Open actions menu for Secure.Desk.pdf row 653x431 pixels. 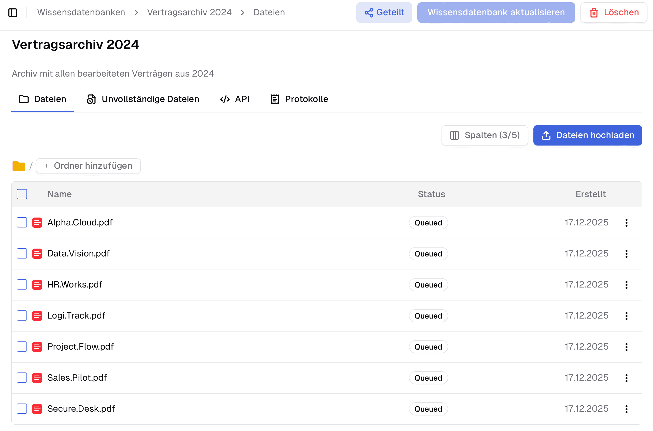click(x=626, y=409)
